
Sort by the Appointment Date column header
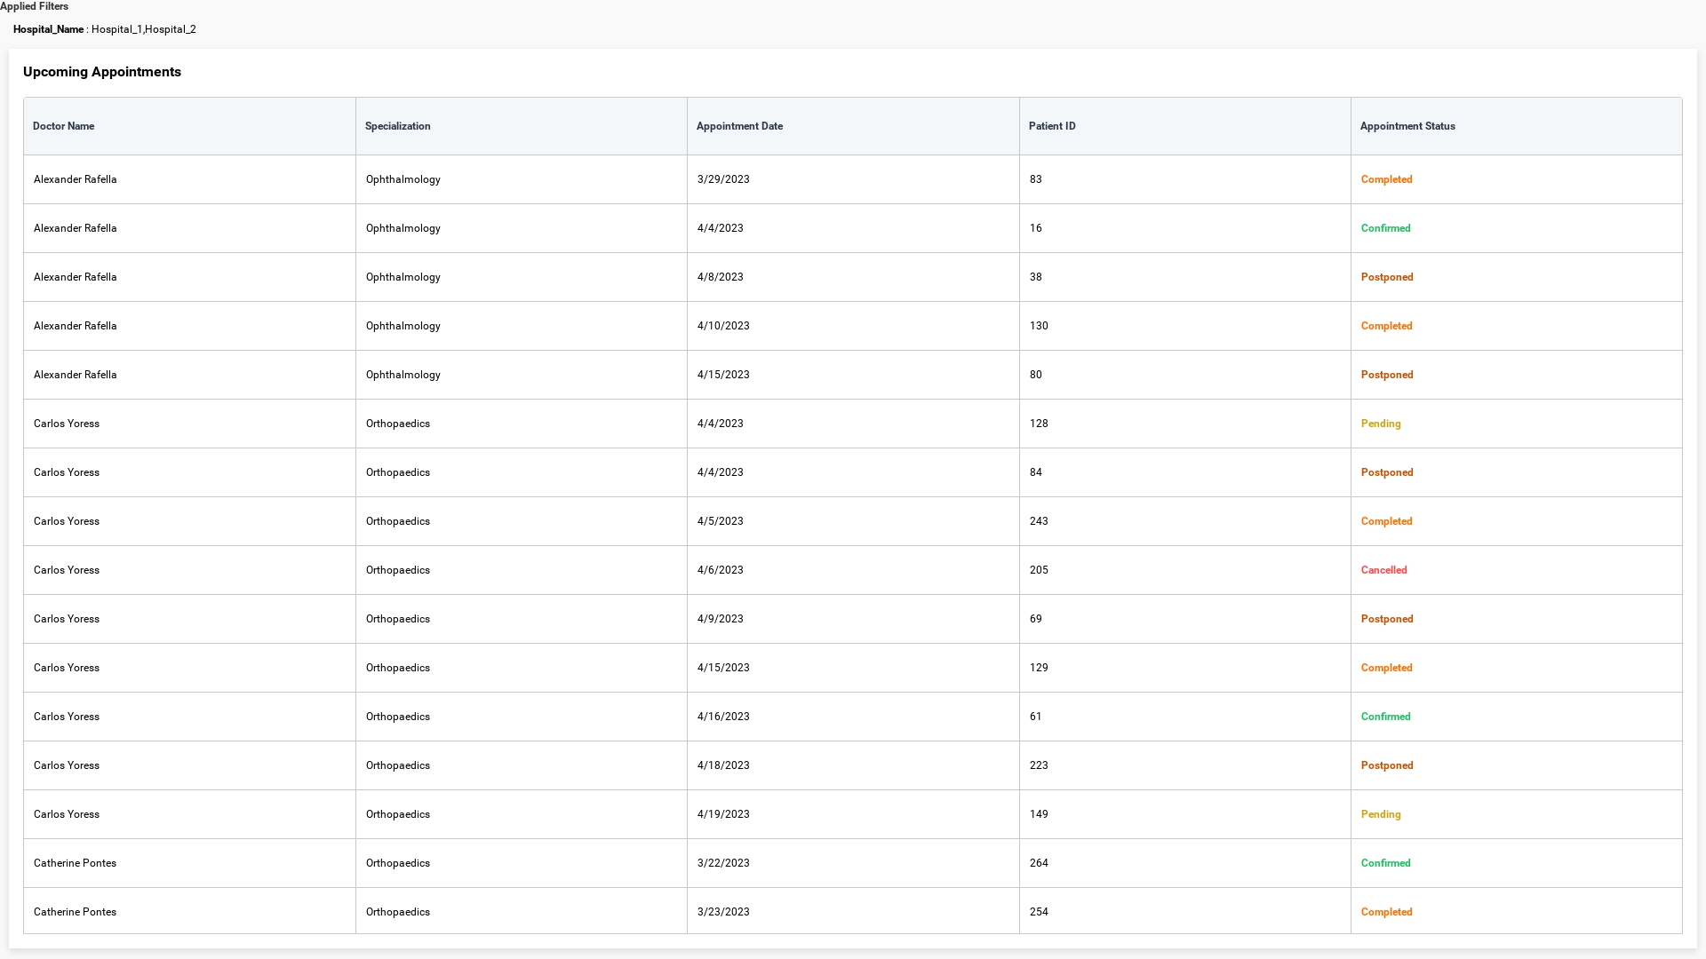(739, 126)
